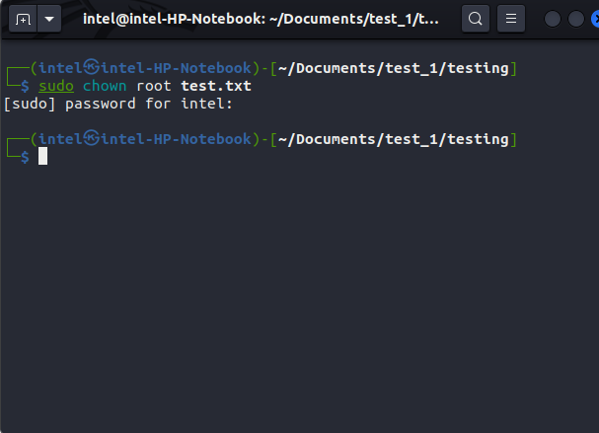Open a new terminal tab
The image size is (599, 433).
click(x=23, y=19)
